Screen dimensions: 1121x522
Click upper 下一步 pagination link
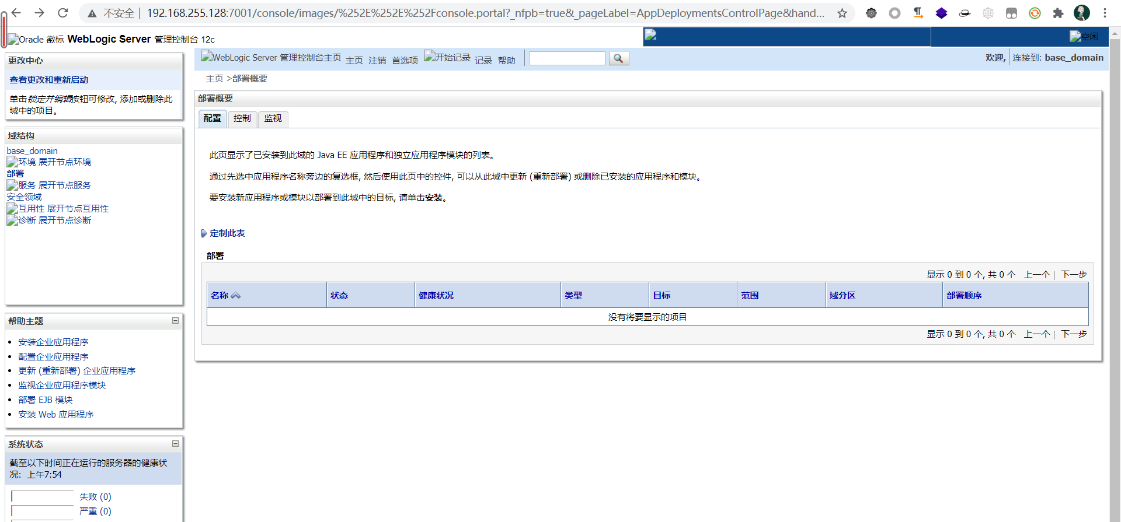(1074, 275)
